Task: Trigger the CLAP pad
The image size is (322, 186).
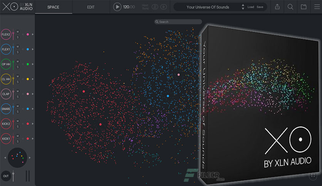Action: pos(6,94)
